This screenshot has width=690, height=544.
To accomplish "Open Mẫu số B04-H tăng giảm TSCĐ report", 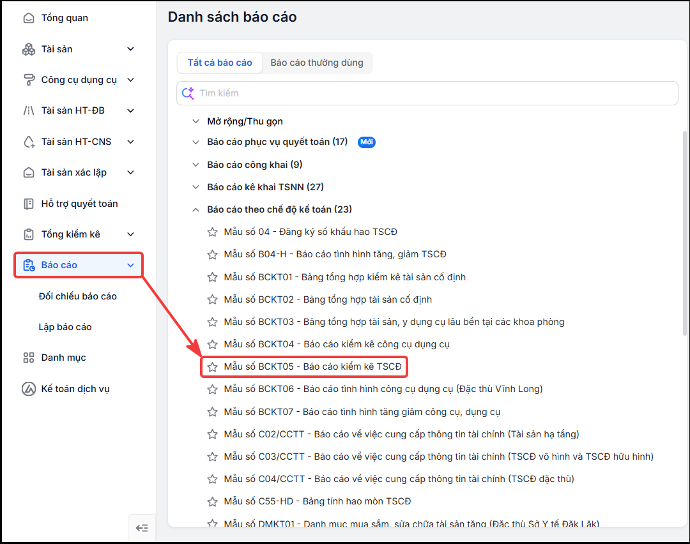I will pyautogui.click(x=335, y=254).
